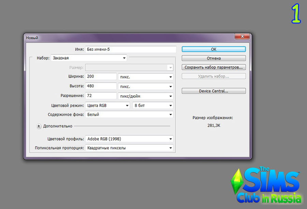Launch Device Central from the dialog

214,91
